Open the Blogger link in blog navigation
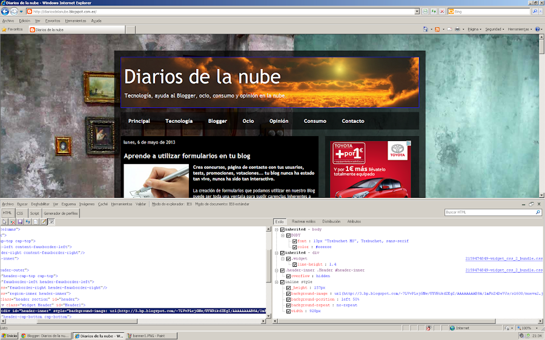545x340 pixels. [x=217, y=121]
